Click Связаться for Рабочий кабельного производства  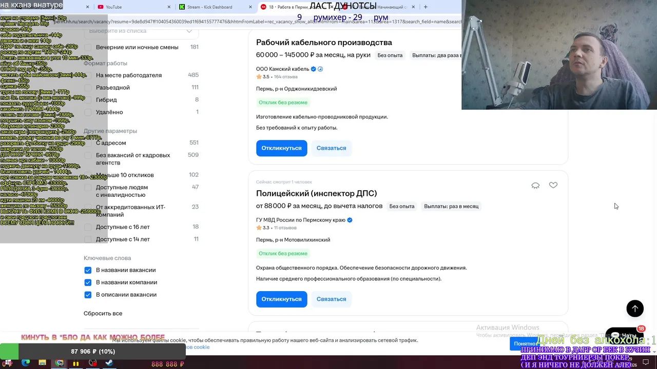click(331, 148)
